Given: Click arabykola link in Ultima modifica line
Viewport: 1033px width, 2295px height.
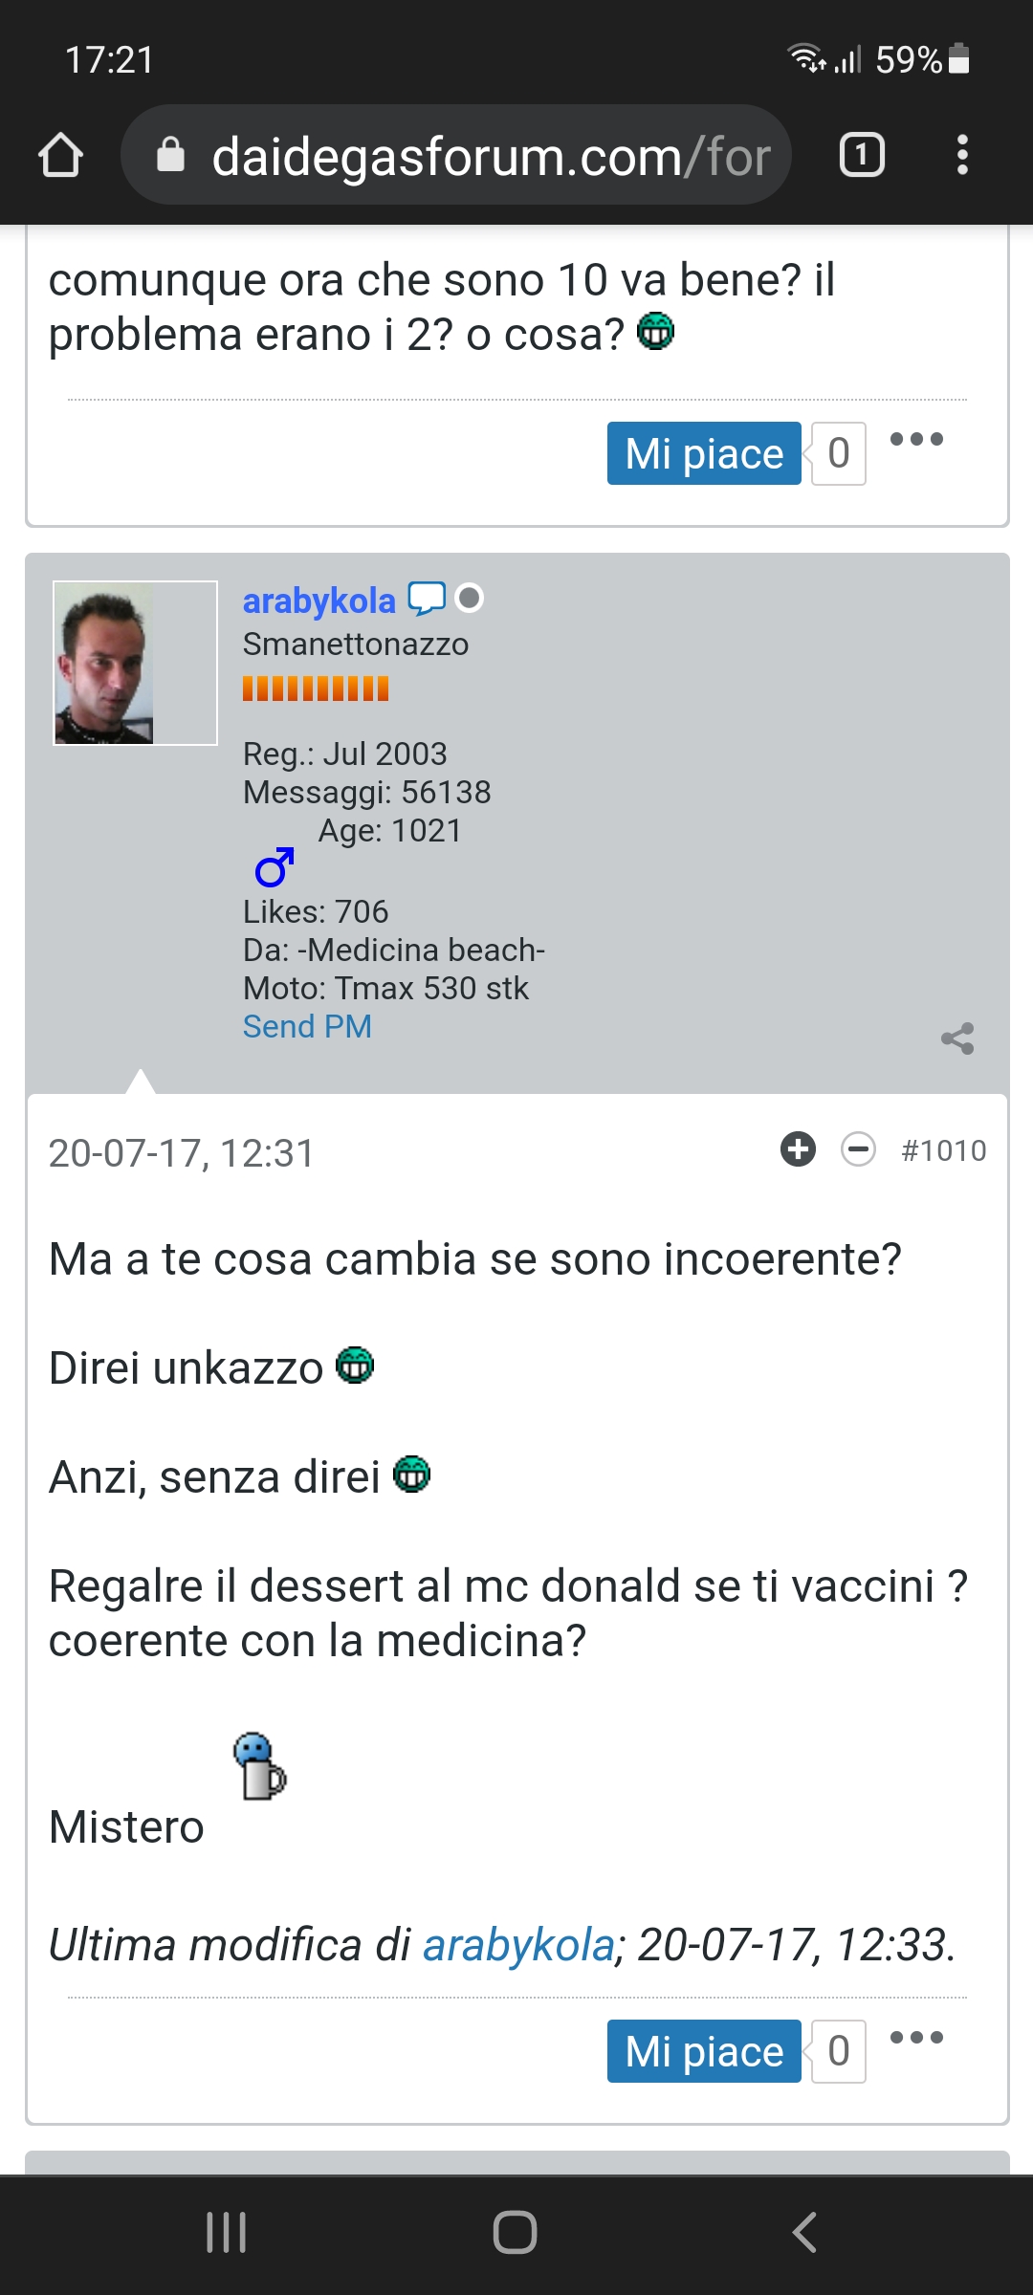Looking at the screenshot, I should click(518, 1945).
